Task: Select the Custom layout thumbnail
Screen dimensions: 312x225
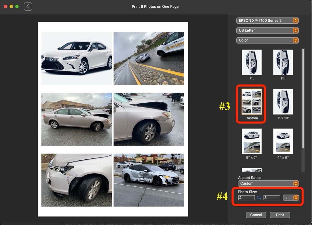Action: [252, 102]
